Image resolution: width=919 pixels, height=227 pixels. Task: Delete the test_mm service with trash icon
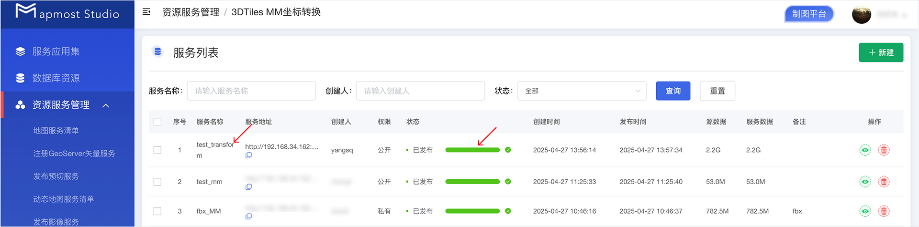point(884,182)
